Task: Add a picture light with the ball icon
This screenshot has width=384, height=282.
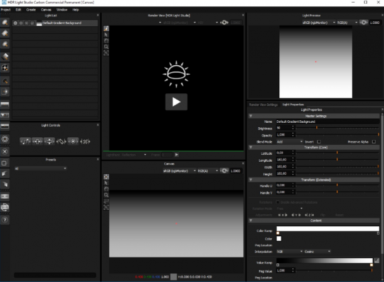Action: point(4,68)
